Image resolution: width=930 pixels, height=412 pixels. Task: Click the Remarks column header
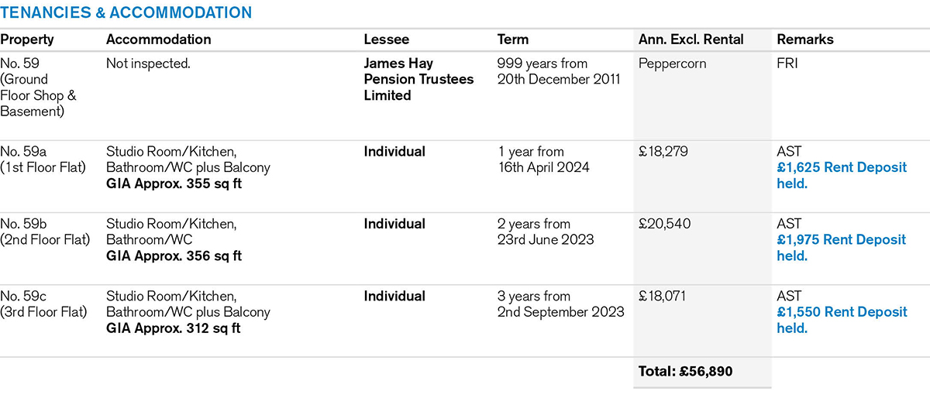pyautogui.click(x=805, y=39)
